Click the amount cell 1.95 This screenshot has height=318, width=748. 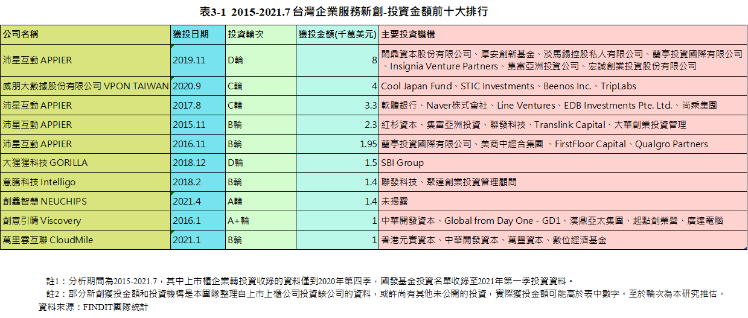pos(337,144)
